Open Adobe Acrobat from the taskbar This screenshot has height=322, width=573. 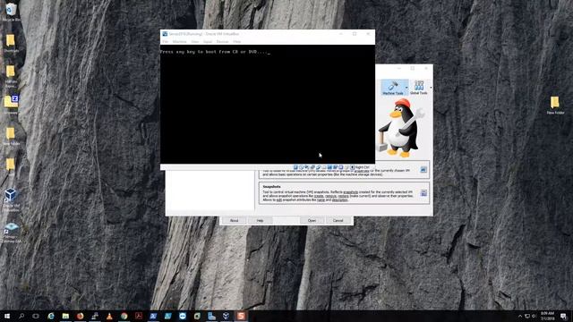click(x=139, y=316)
